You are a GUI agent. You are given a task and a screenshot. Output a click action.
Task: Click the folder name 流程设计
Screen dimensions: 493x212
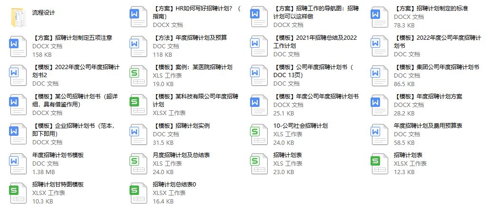(x=43, y=13)
